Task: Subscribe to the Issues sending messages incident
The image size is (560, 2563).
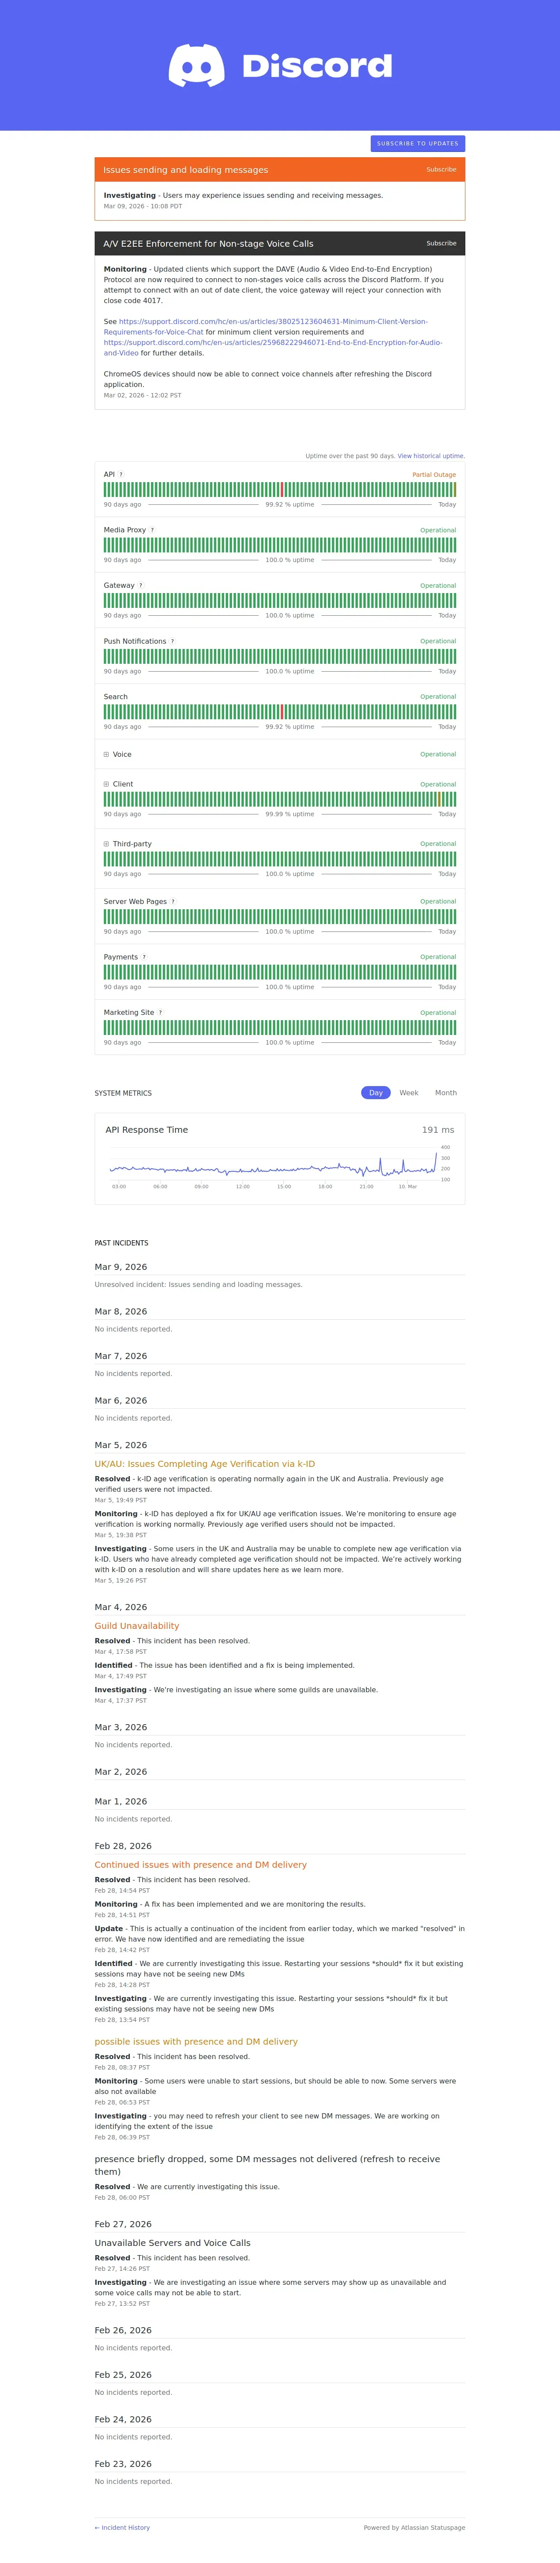Action: click(x=441, y=169)
